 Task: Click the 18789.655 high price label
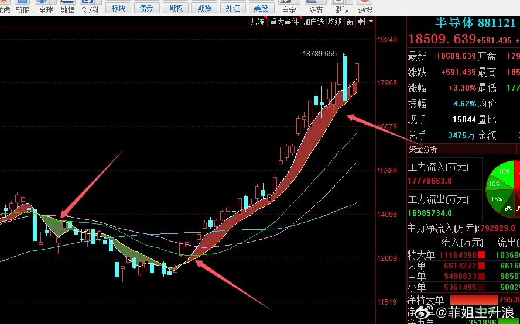[x=319, y=54]
